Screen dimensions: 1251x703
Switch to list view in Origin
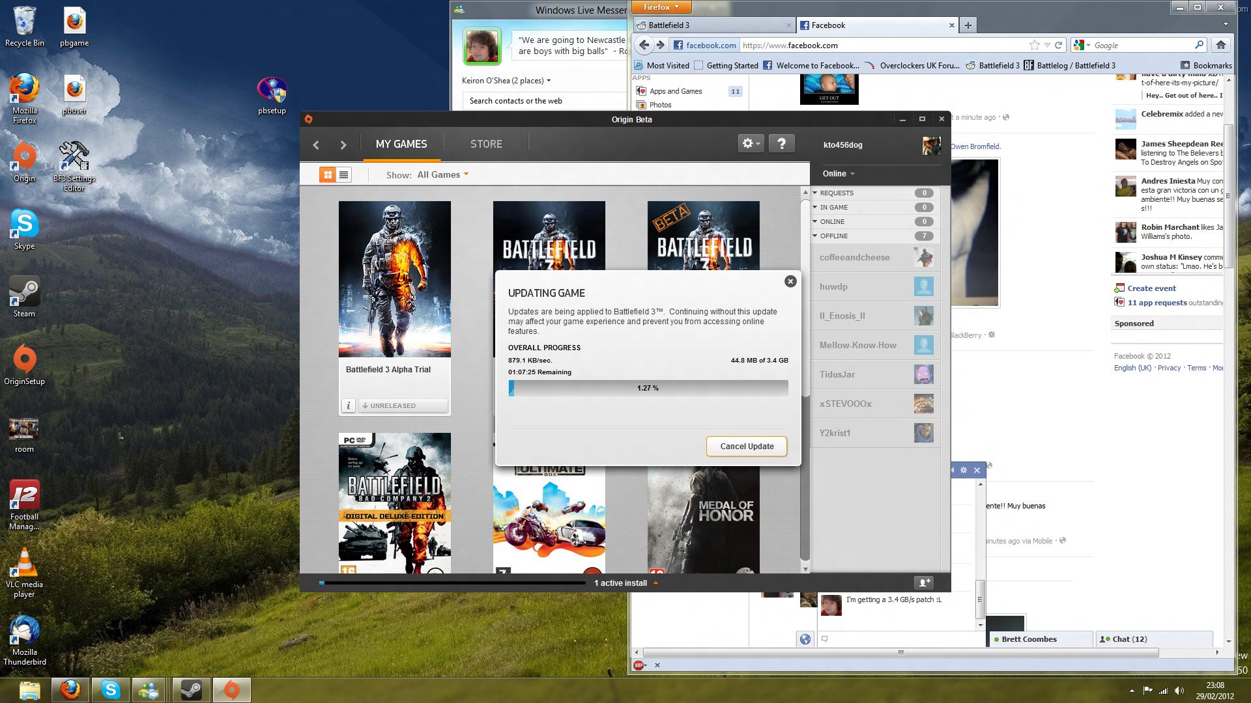[344, 174]
